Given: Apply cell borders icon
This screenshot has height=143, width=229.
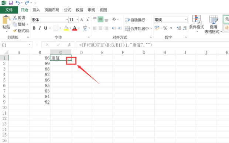Looking at the screenshot, I should (x=56, y=28).
